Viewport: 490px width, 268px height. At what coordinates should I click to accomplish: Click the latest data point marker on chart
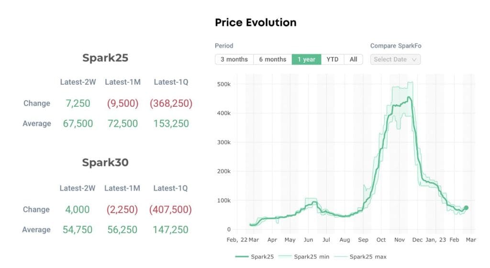coord(466,208)
